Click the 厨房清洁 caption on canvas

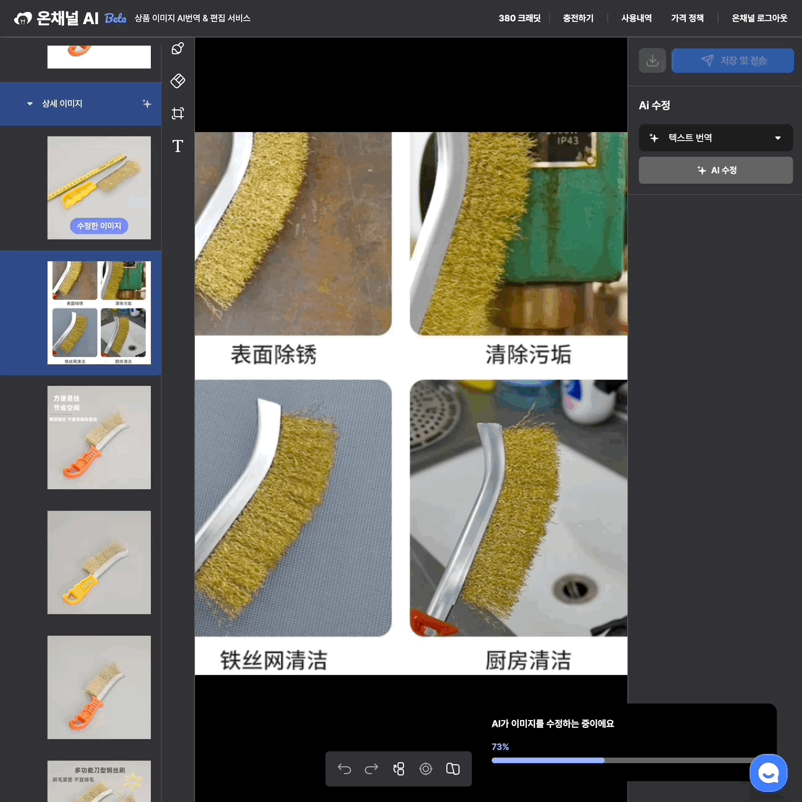pos(529,661)
